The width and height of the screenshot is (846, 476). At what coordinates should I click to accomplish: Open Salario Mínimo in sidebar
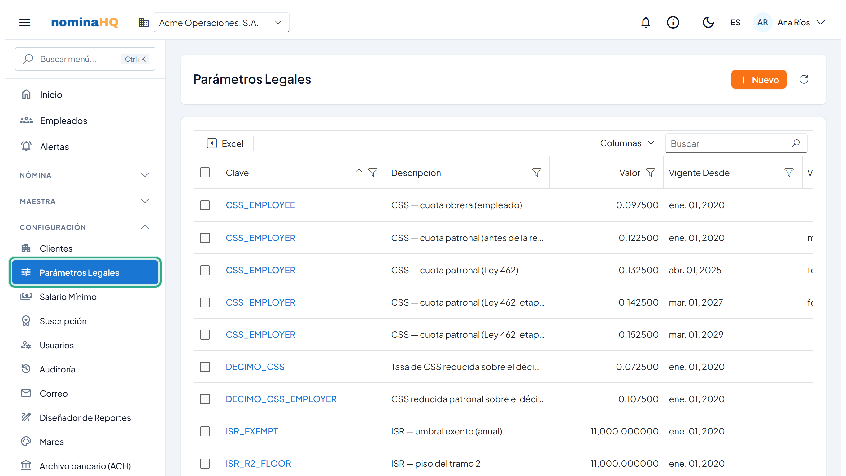click(85, 297)
